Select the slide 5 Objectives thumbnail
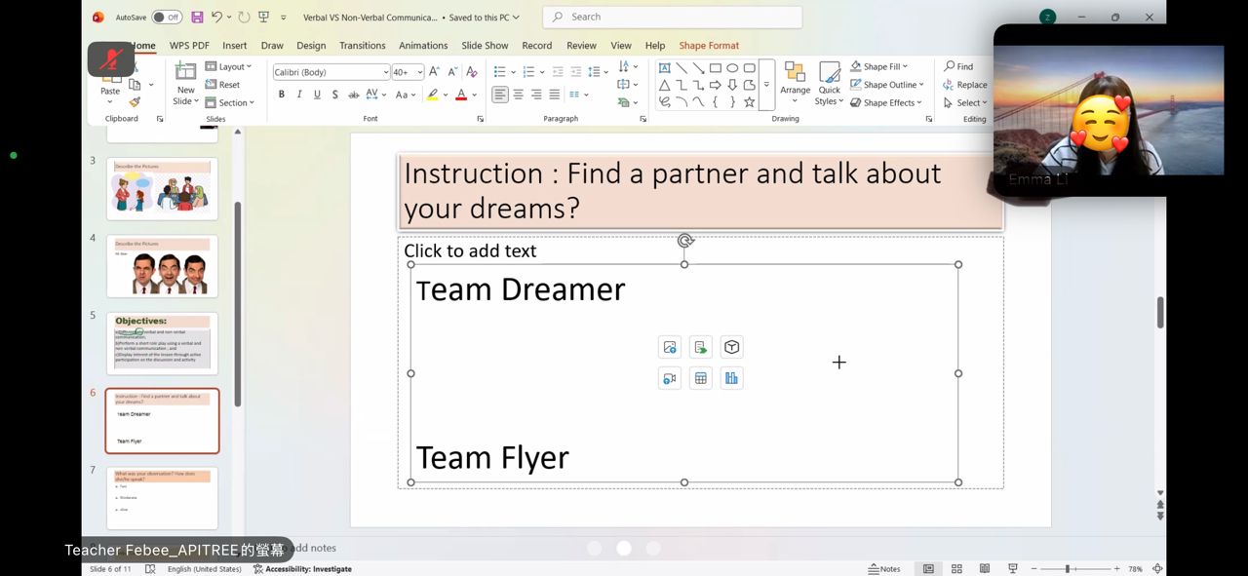This screenshot has height=576, width=1248. [x=162, y=343]
